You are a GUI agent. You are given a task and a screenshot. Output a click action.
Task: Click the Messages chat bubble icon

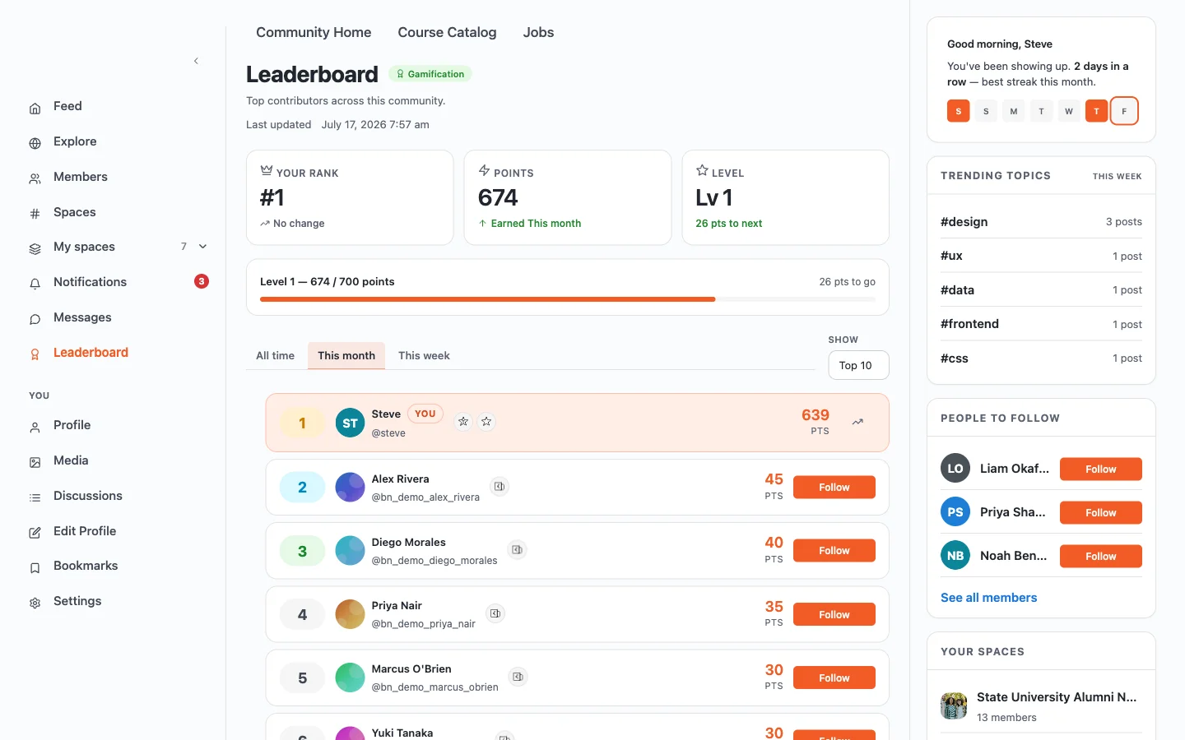click(35, 319)
